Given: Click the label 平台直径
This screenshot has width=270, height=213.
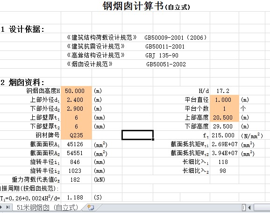Looking at the screenshot, I should (197, 99).
